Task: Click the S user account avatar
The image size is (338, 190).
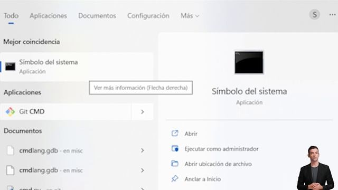Action: [x=315, y=15]
